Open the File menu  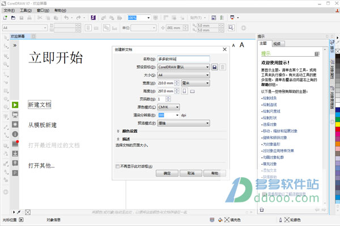click(9, 10)
